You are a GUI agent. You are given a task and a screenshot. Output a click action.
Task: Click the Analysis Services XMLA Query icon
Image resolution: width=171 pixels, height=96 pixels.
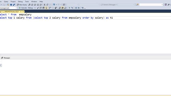click(38, 5)
